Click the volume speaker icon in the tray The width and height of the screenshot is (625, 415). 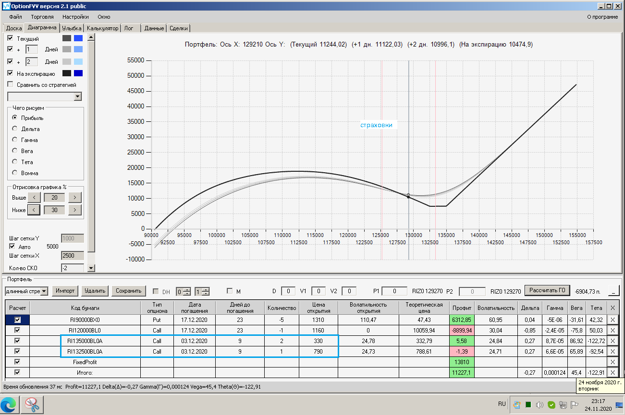(539, 404)
